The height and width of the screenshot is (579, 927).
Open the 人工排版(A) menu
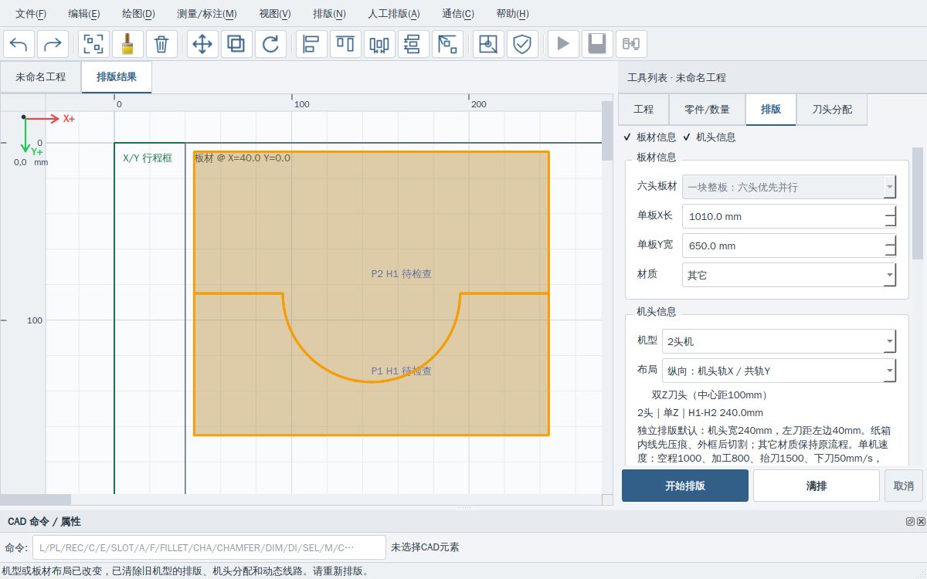(394, 14)
